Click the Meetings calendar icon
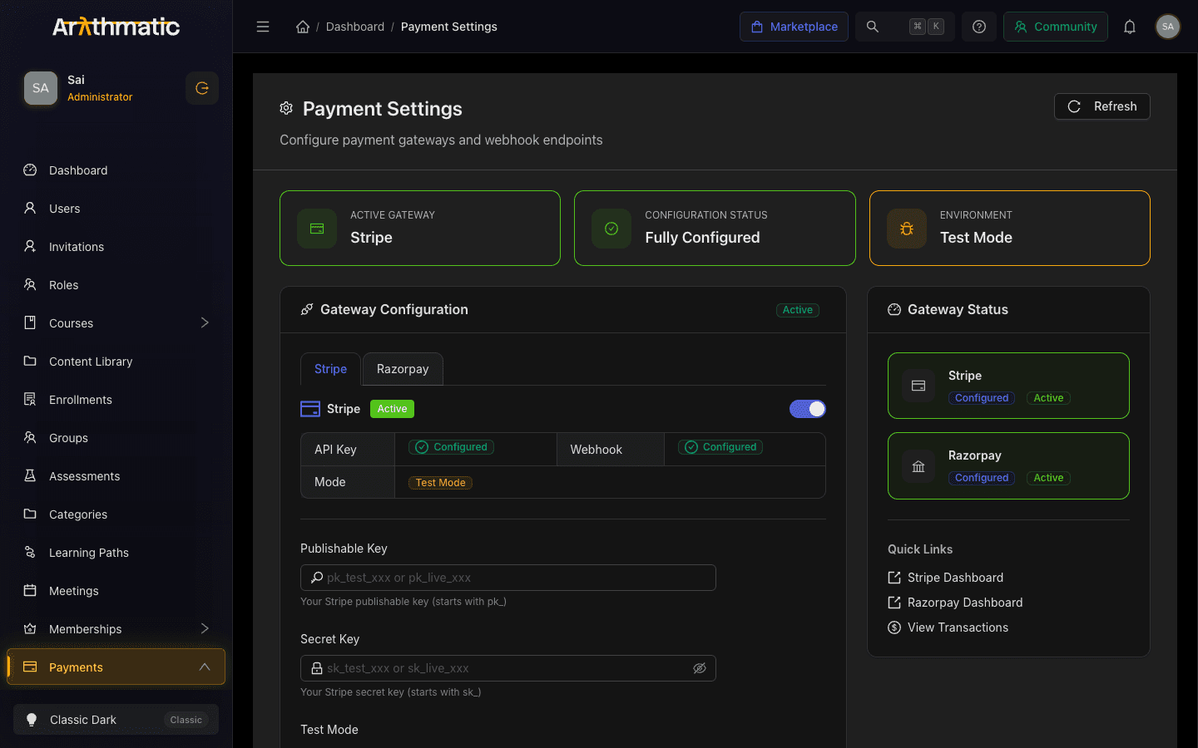Viewport: 1198px width, 748px height. click(x=30, y=591)
